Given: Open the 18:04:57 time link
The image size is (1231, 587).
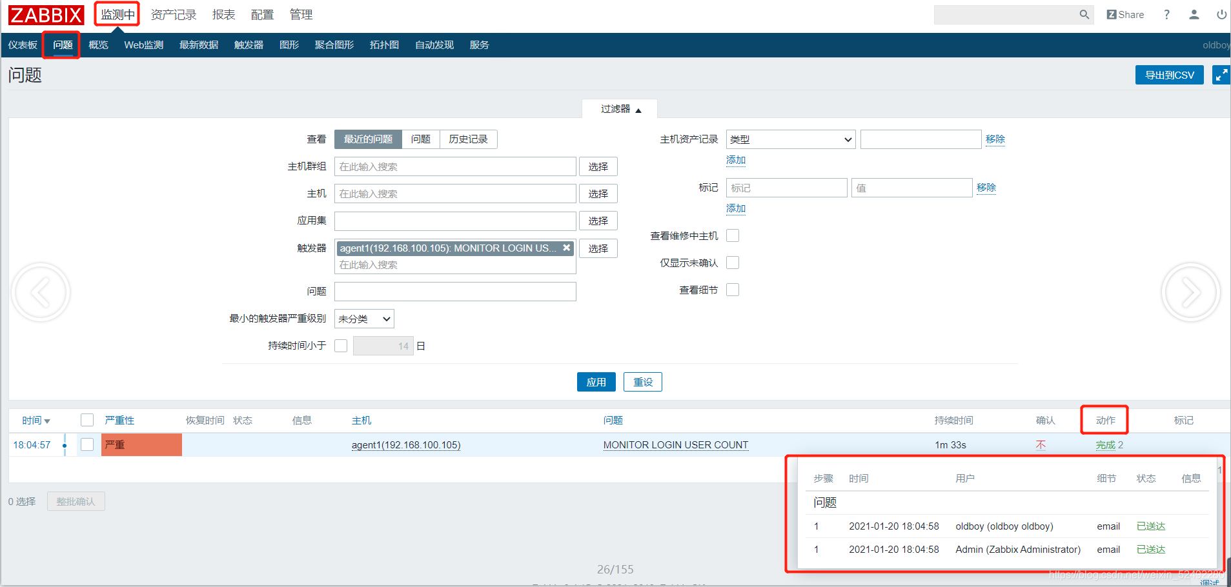Looking at the screenshot, I should click(x=32, y=445).
